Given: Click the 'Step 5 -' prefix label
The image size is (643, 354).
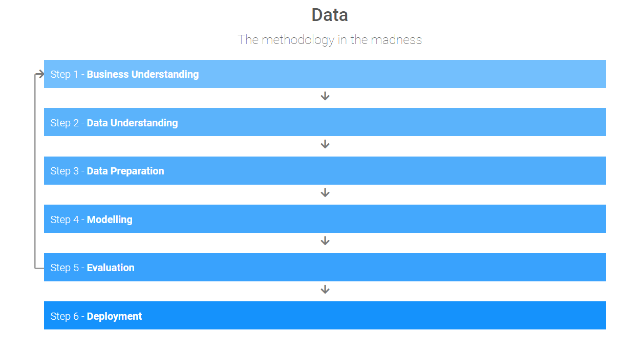Looking at the screenshot, I should coord(68,268).
